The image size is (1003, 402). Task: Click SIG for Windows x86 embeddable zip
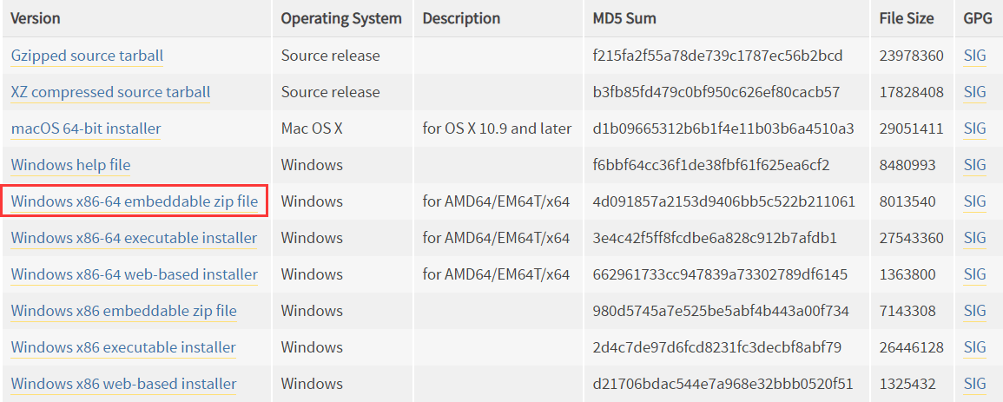point(974,311)
